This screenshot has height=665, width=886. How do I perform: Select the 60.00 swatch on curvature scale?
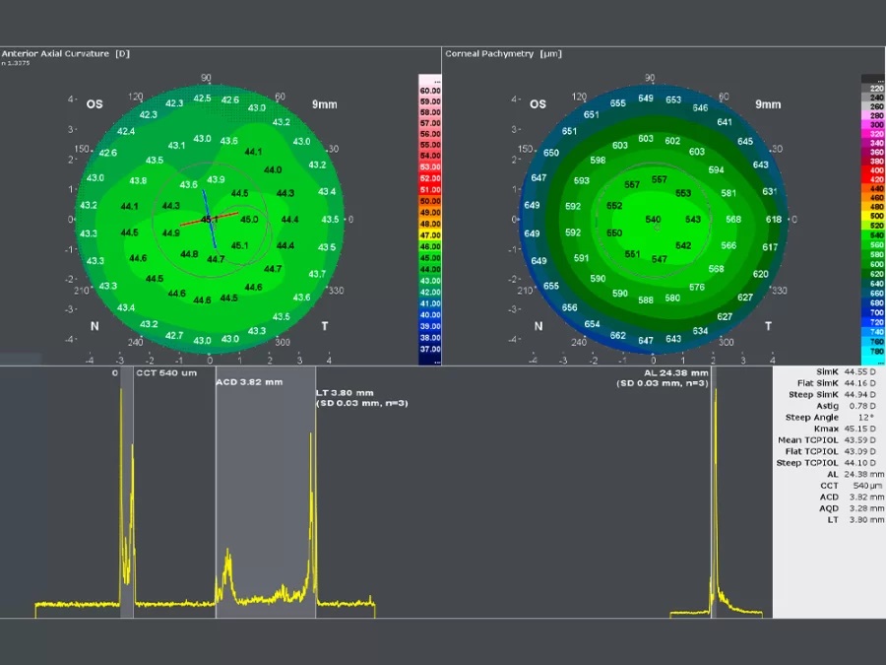click(430, 90)
